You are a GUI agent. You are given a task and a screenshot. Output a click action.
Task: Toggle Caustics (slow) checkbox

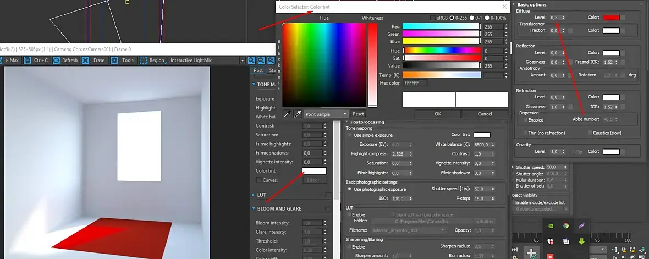590,133
